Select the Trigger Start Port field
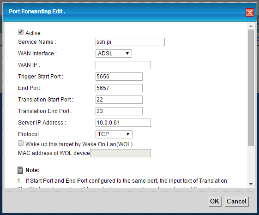The height and width of the screenshot is (215, 259). [x=119, y=77]
